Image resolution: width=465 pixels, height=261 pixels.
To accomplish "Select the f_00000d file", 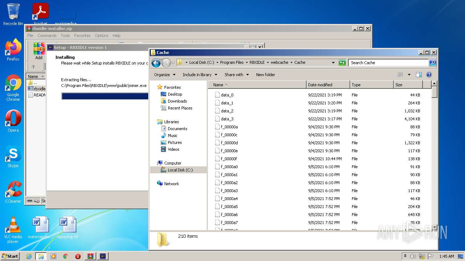I will [229, 143].
